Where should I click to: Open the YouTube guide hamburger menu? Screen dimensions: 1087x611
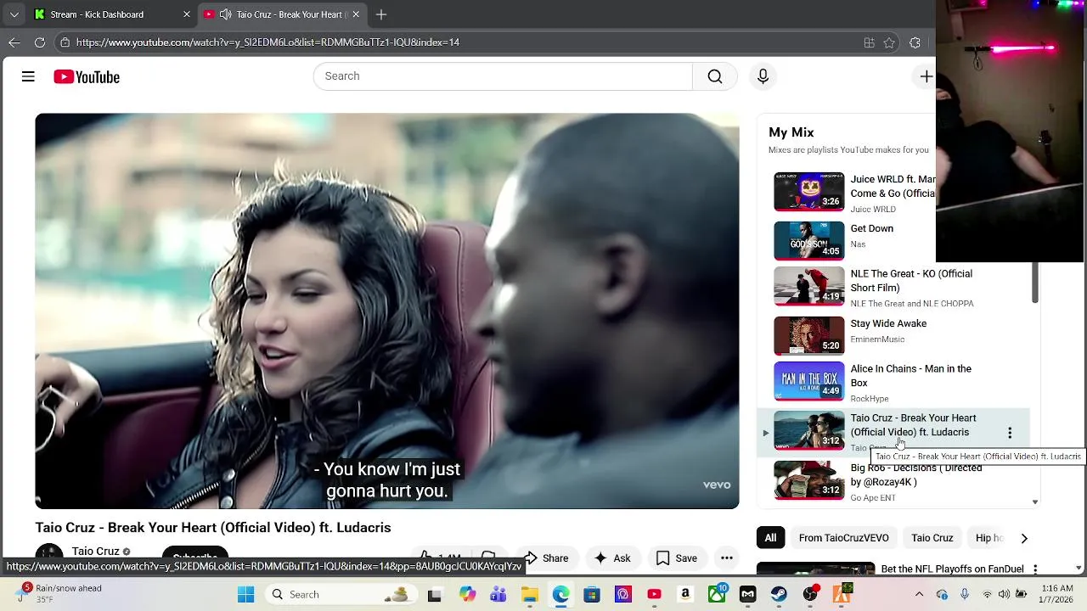(28, 76)
